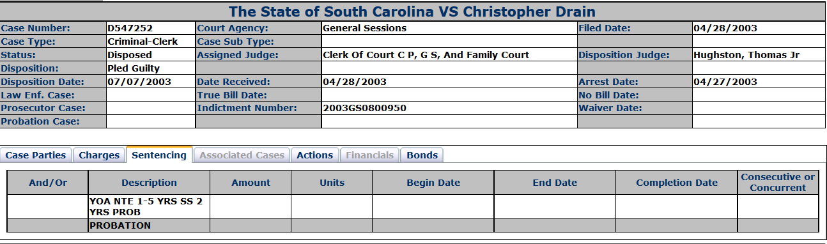Click indictment number 2003GS0800950
Viewport: 827px width, 244px height.
[365, 108]
